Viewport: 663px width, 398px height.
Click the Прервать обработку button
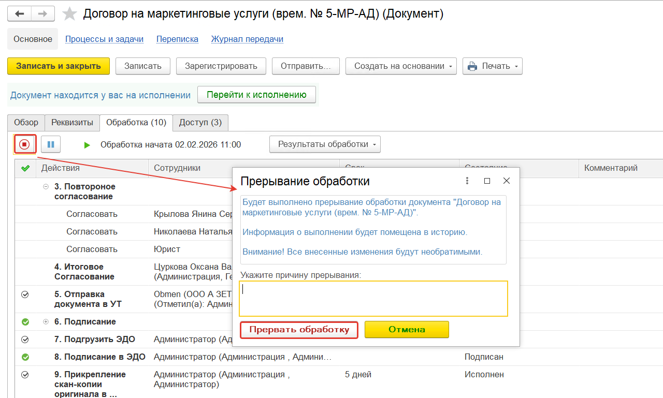[x=299, y=330]
